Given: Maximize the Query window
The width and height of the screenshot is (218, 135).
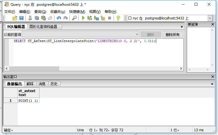Looking at the screenshot, I should click(x=196, y=4).
